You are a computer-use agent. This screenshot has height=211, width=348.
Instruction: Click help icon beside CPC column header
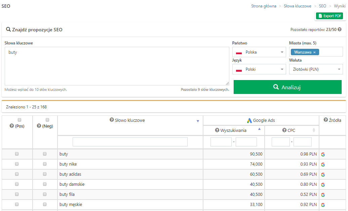point(284,130)
